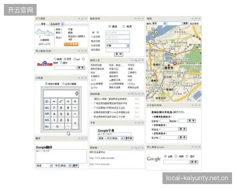Zoom out the map with the minus control
Viewport: 236px width, 188px height.
click(153, 43)
